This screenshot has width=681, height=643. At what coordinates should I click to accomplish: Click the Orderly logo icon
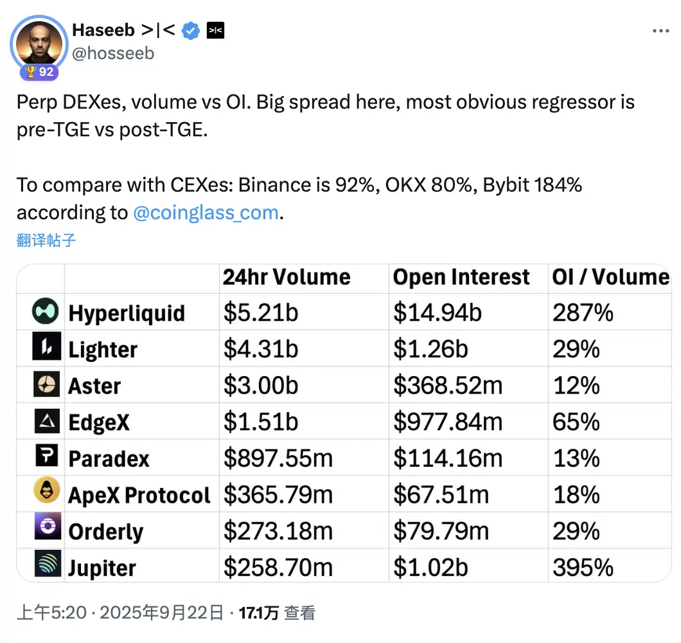(x=46, y=529)
